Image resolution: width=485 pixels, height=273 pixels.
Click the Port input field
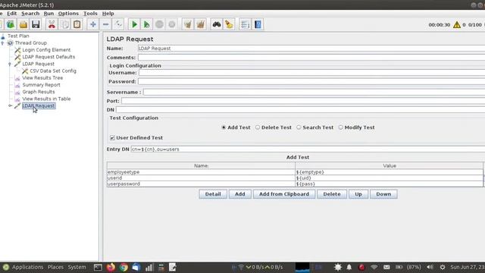tap(303, 101)
